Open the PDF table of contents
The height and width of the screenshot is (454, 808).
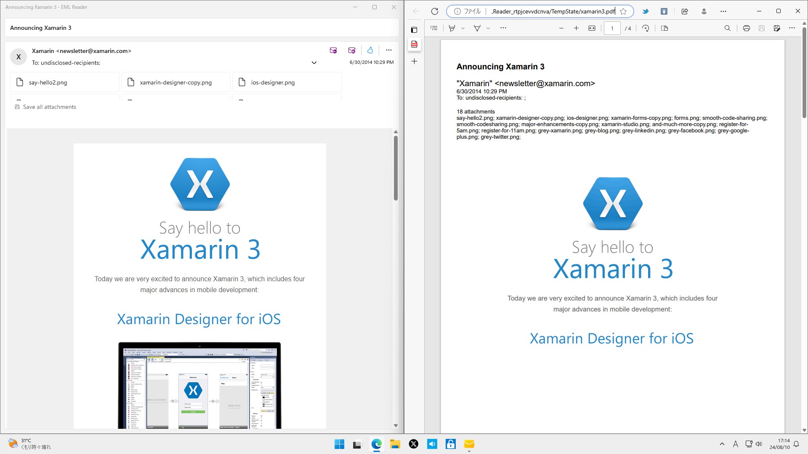pyautogui.click(x=434, y=28)
